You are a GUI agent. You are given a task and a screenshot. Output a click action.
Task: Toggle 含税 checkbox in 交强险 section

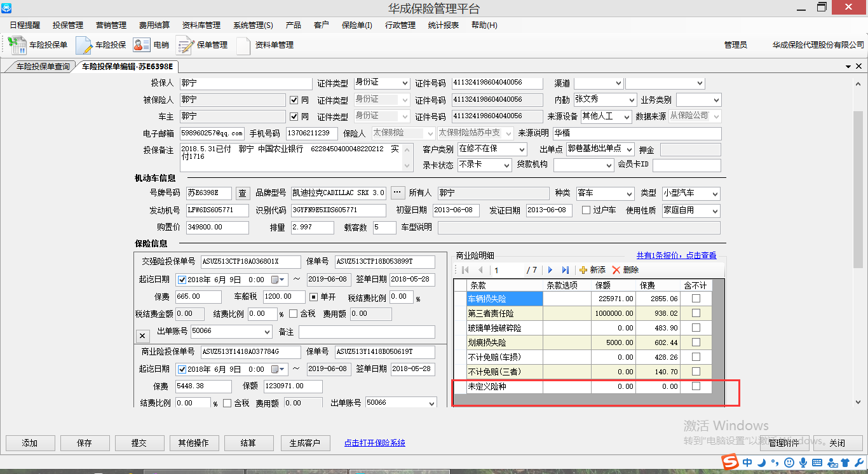click(x=293, y=313)
